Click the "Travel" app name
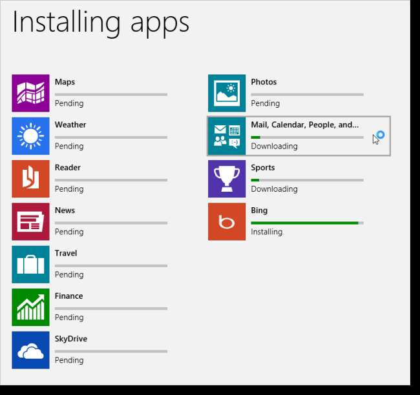The image size is (420, 395). pyautogui.click(x=66, y=253)
